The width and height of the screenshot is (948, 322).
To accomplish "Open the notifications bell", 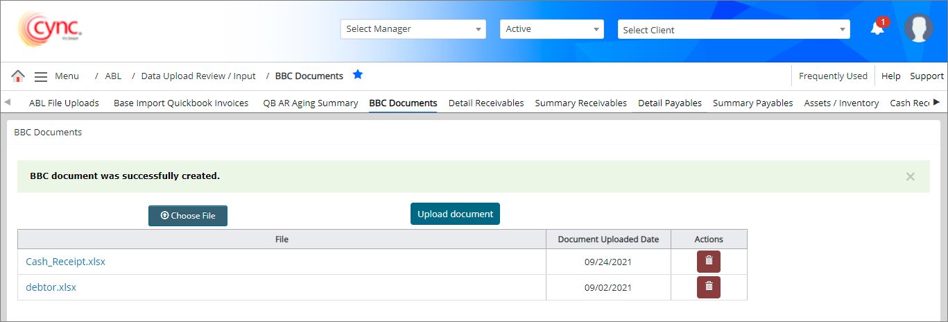I will pos(877,28).
